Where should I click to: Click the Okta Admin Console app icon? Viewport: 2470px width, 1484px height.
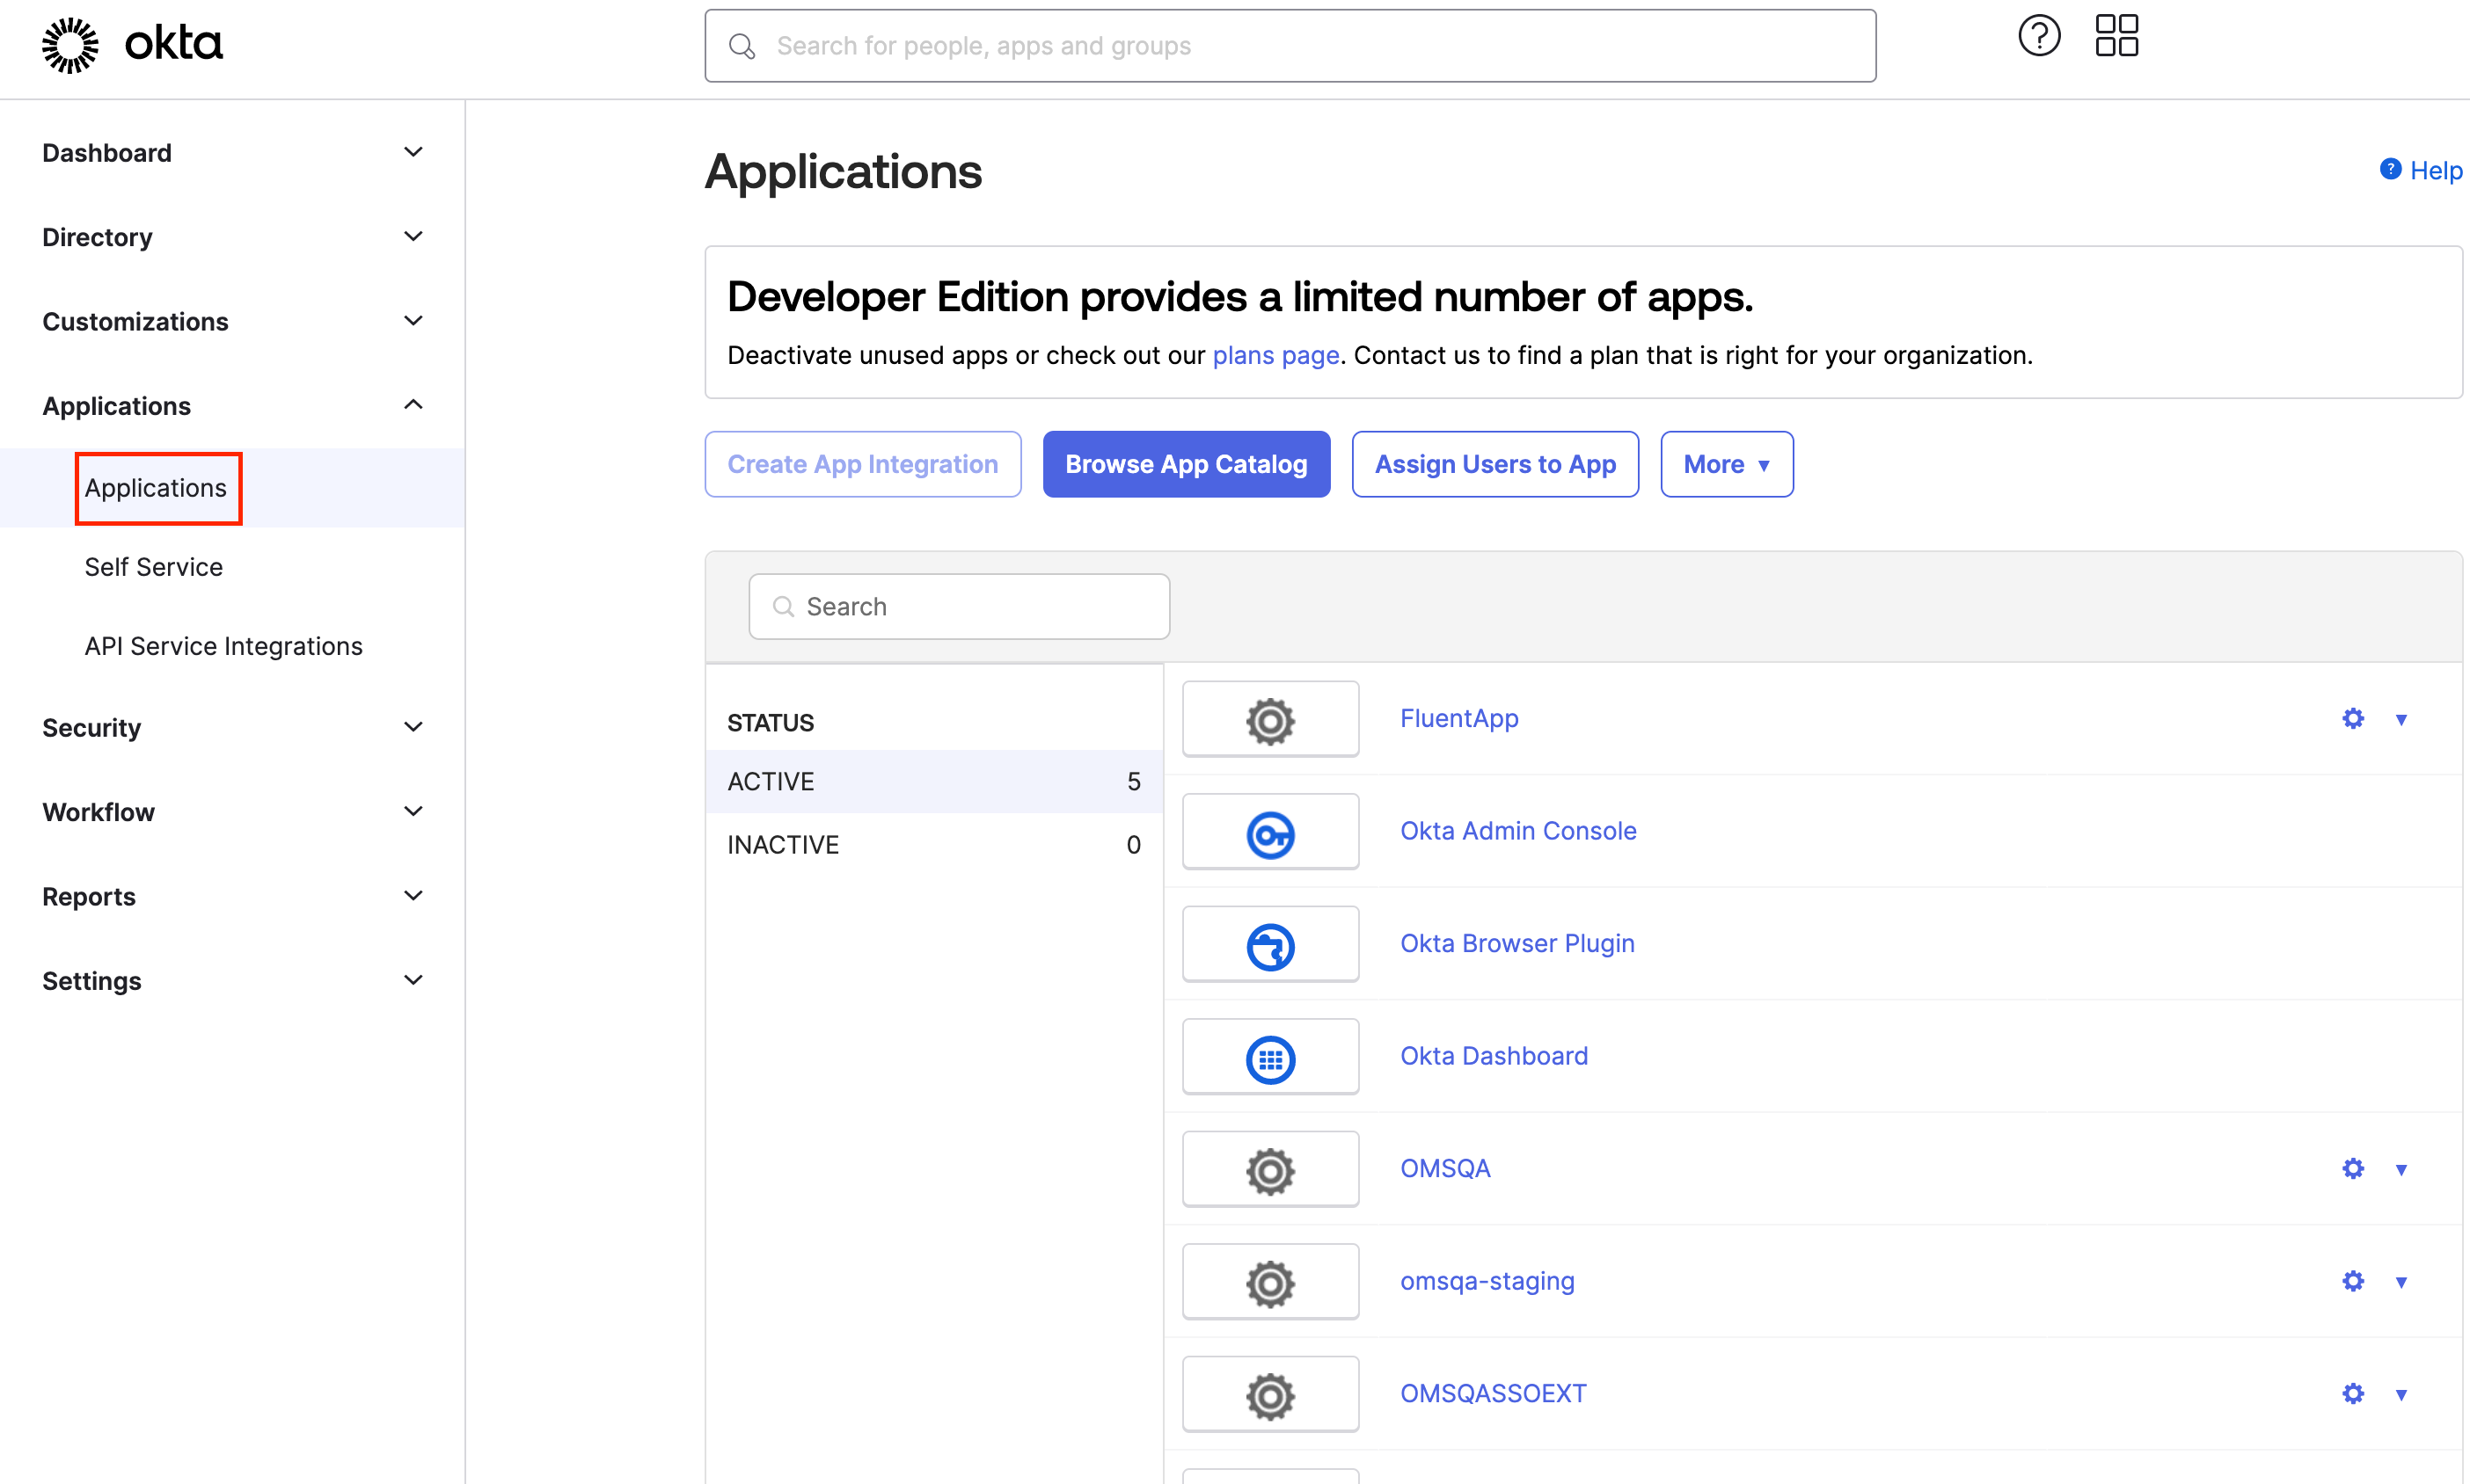click(x=1270, y=830)
